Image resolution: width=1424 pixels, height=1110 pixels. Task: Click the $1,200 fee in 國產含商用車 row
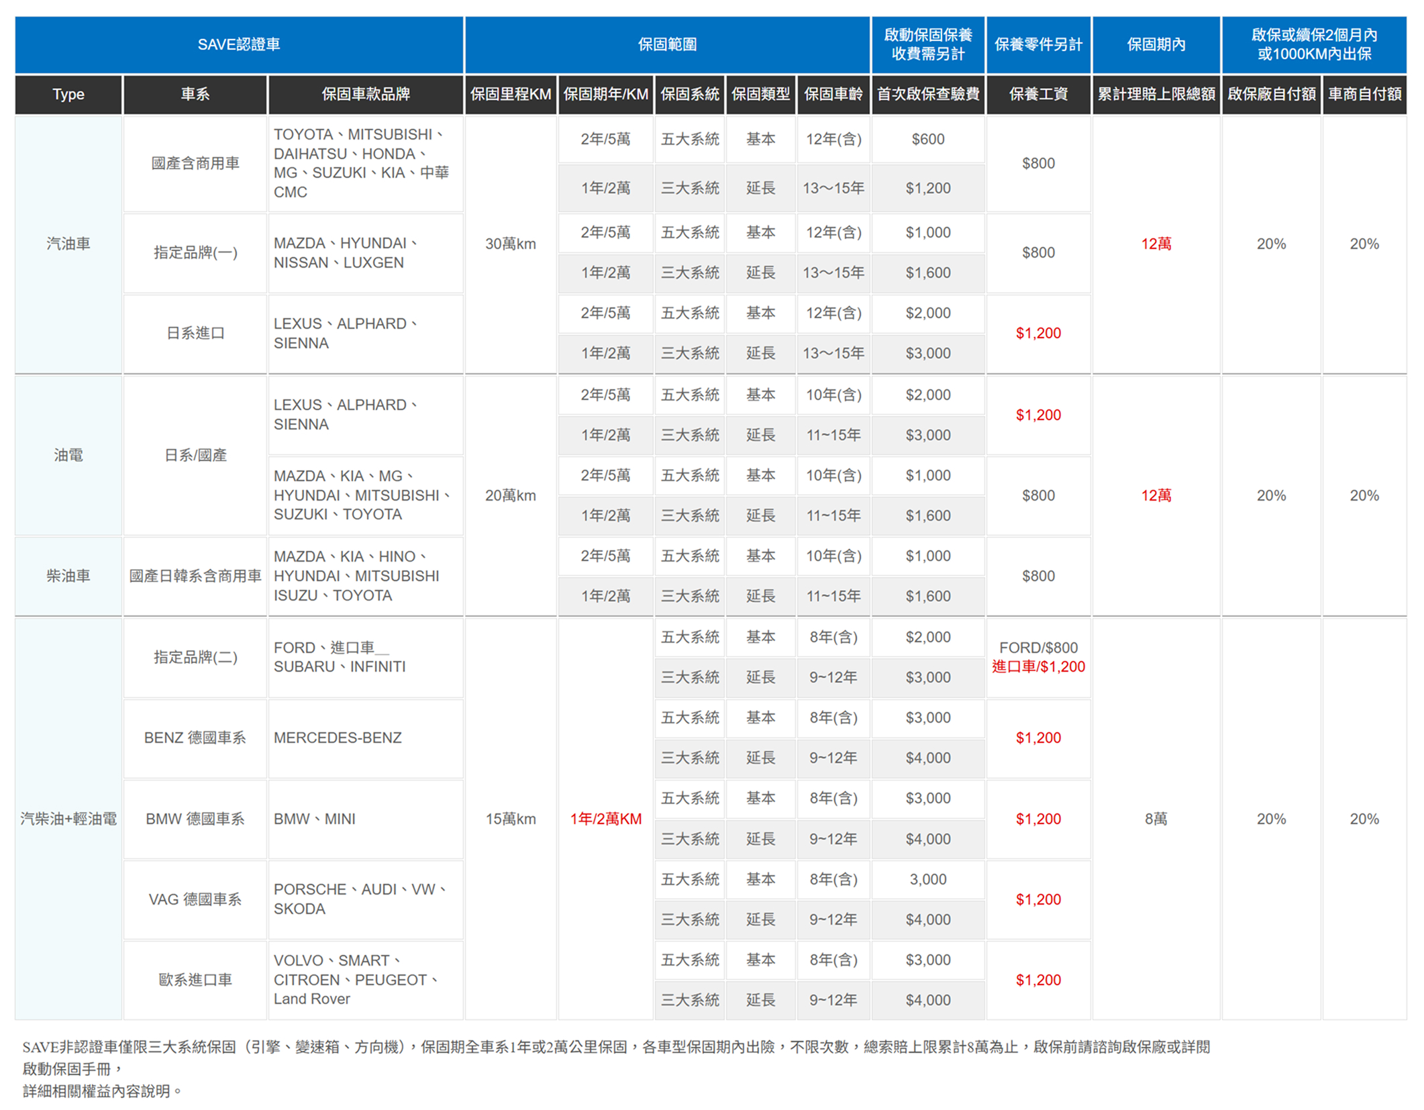point(928,189)
